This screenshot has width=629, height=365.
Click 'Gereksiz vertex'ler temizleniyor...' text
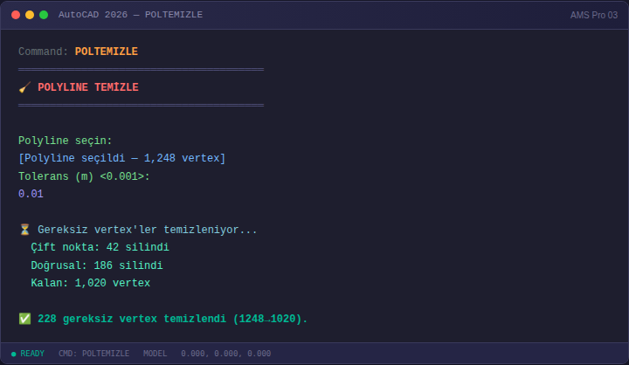tap(148, 230)
